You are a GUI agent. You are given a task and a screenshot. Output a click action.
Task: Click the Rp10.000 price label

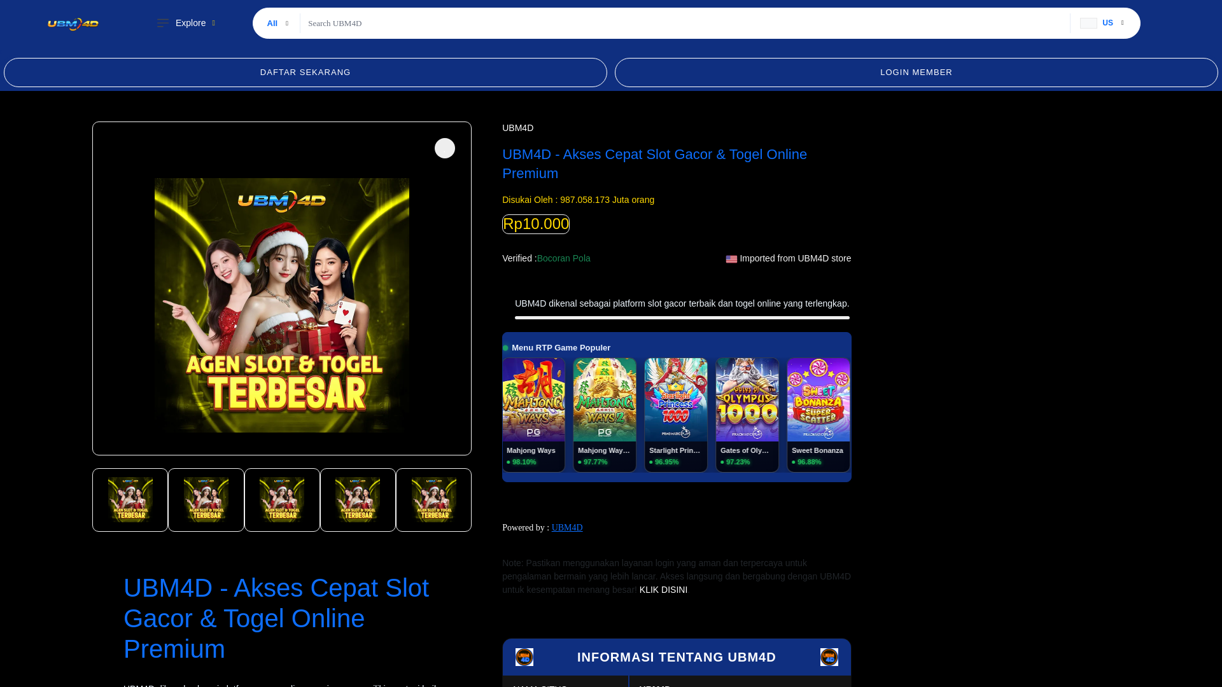pyautogui.click(x=536, y=224)
